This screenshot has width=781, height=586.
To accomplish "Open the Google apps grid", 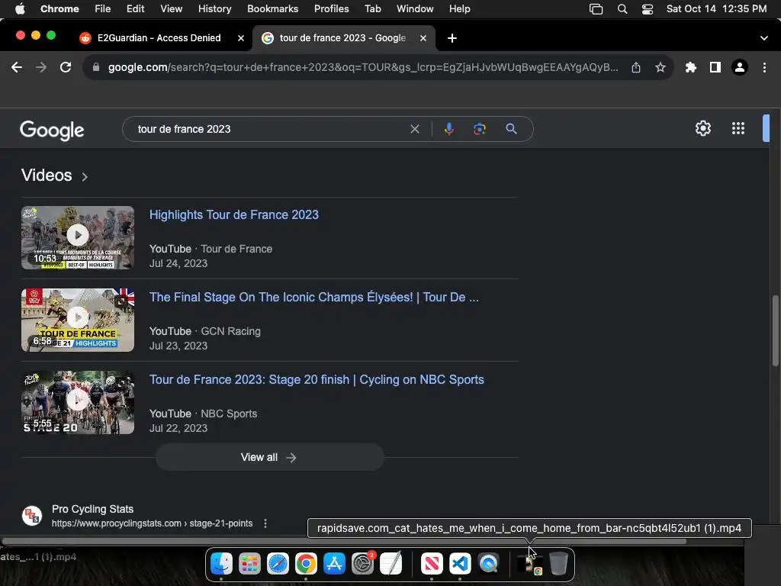I will coord(738,128).
